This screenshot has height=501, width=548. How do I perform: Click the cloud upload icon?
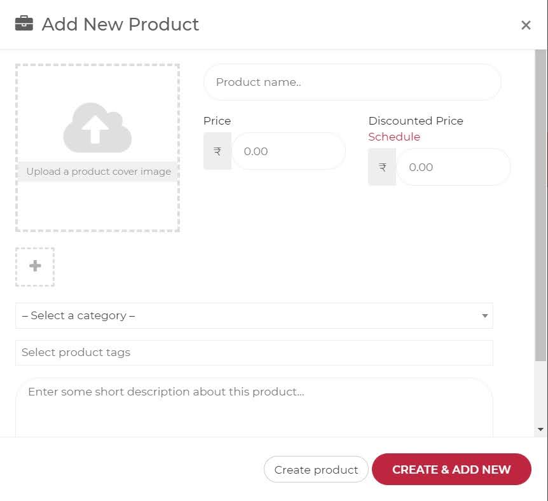coord(97,127)
